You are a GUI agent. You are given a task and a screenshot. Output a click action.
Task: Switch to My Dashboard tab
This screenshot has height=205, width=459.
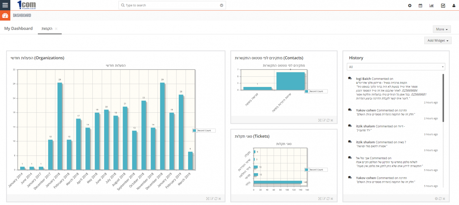pyautogui.click(x=18, y=29)
